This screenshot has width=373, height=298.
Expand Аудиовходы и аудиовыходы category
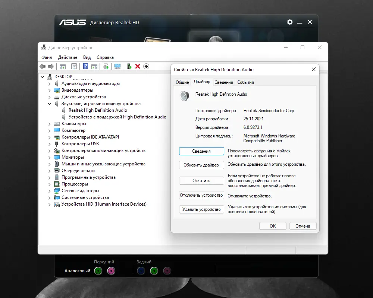click(x=50, y=84)
